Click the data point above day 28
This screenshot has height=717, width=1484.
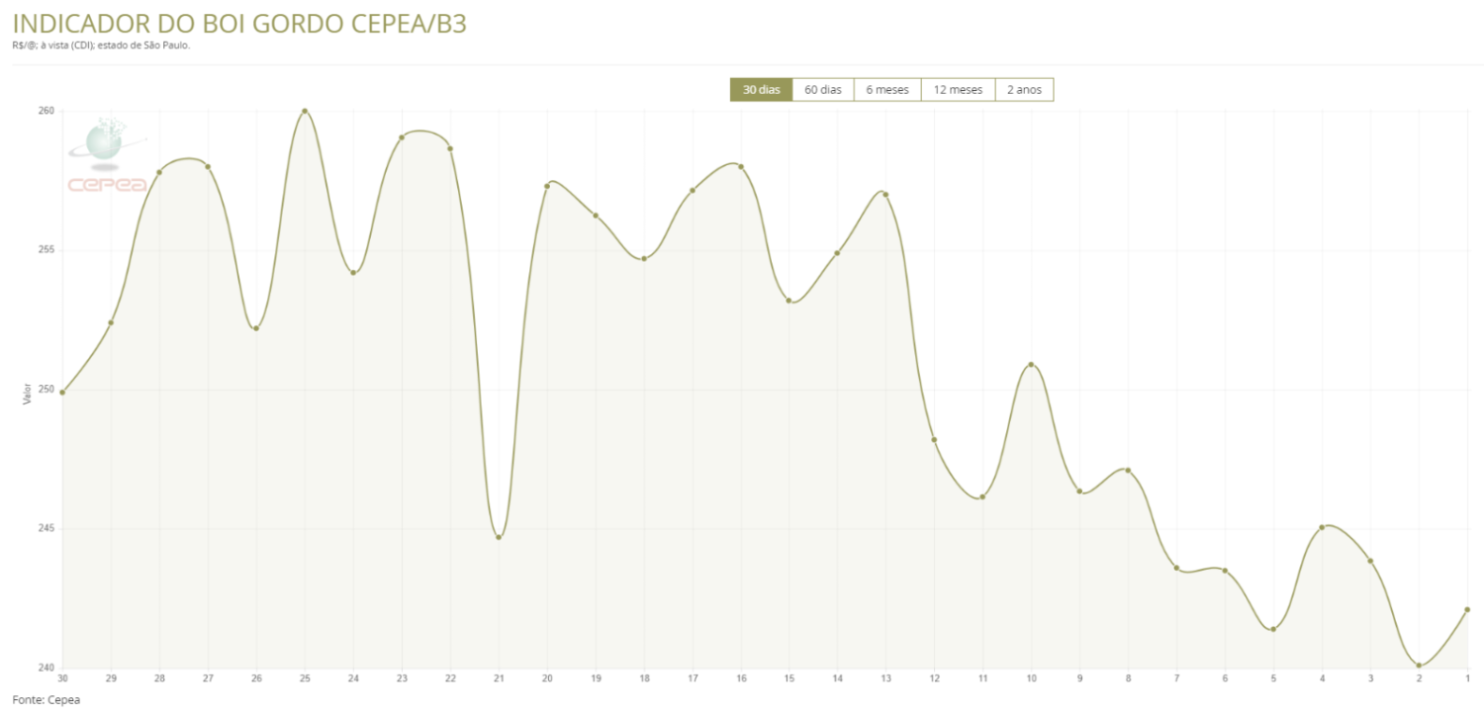[159, 172]
